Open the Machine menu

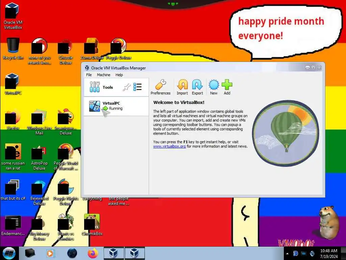[x=103, y=75]
